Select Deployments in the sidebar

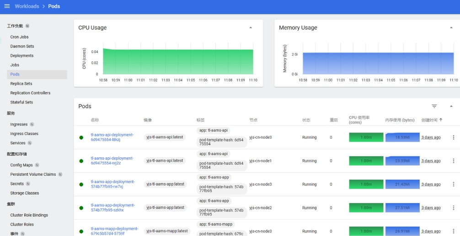[x=22, y=56]
